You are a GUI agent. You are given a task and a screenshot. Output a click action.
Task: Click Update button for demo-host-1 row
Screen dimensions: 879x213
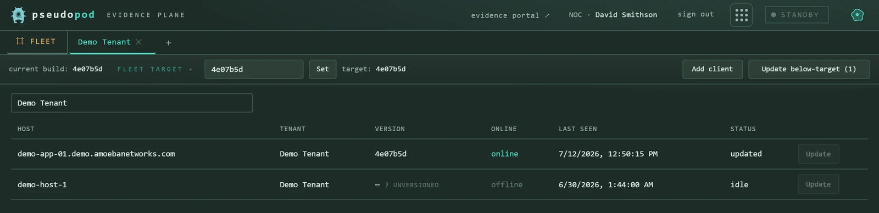[x=818, y=184]
